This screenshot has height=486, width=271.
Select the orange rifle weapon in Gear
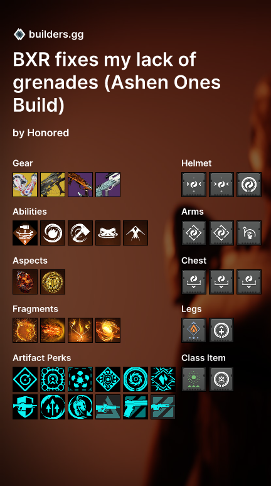click(x=80, y=185)
